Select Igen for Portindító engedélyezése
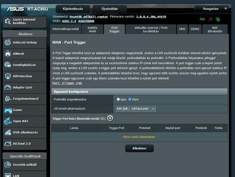This screenshot has width=235, height=177. point(118,99)
